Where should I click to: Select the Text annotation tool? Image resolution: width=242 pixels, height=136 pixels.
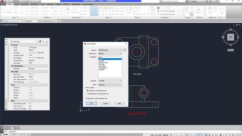(68, 10)
